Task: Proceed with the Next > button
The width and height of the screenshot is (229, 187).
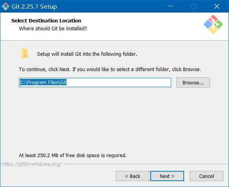Action: pos(167,176)
